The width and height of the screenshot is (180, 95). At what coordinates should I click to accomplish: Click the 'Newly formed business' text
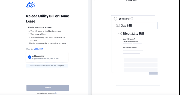(x=46, y=93)
